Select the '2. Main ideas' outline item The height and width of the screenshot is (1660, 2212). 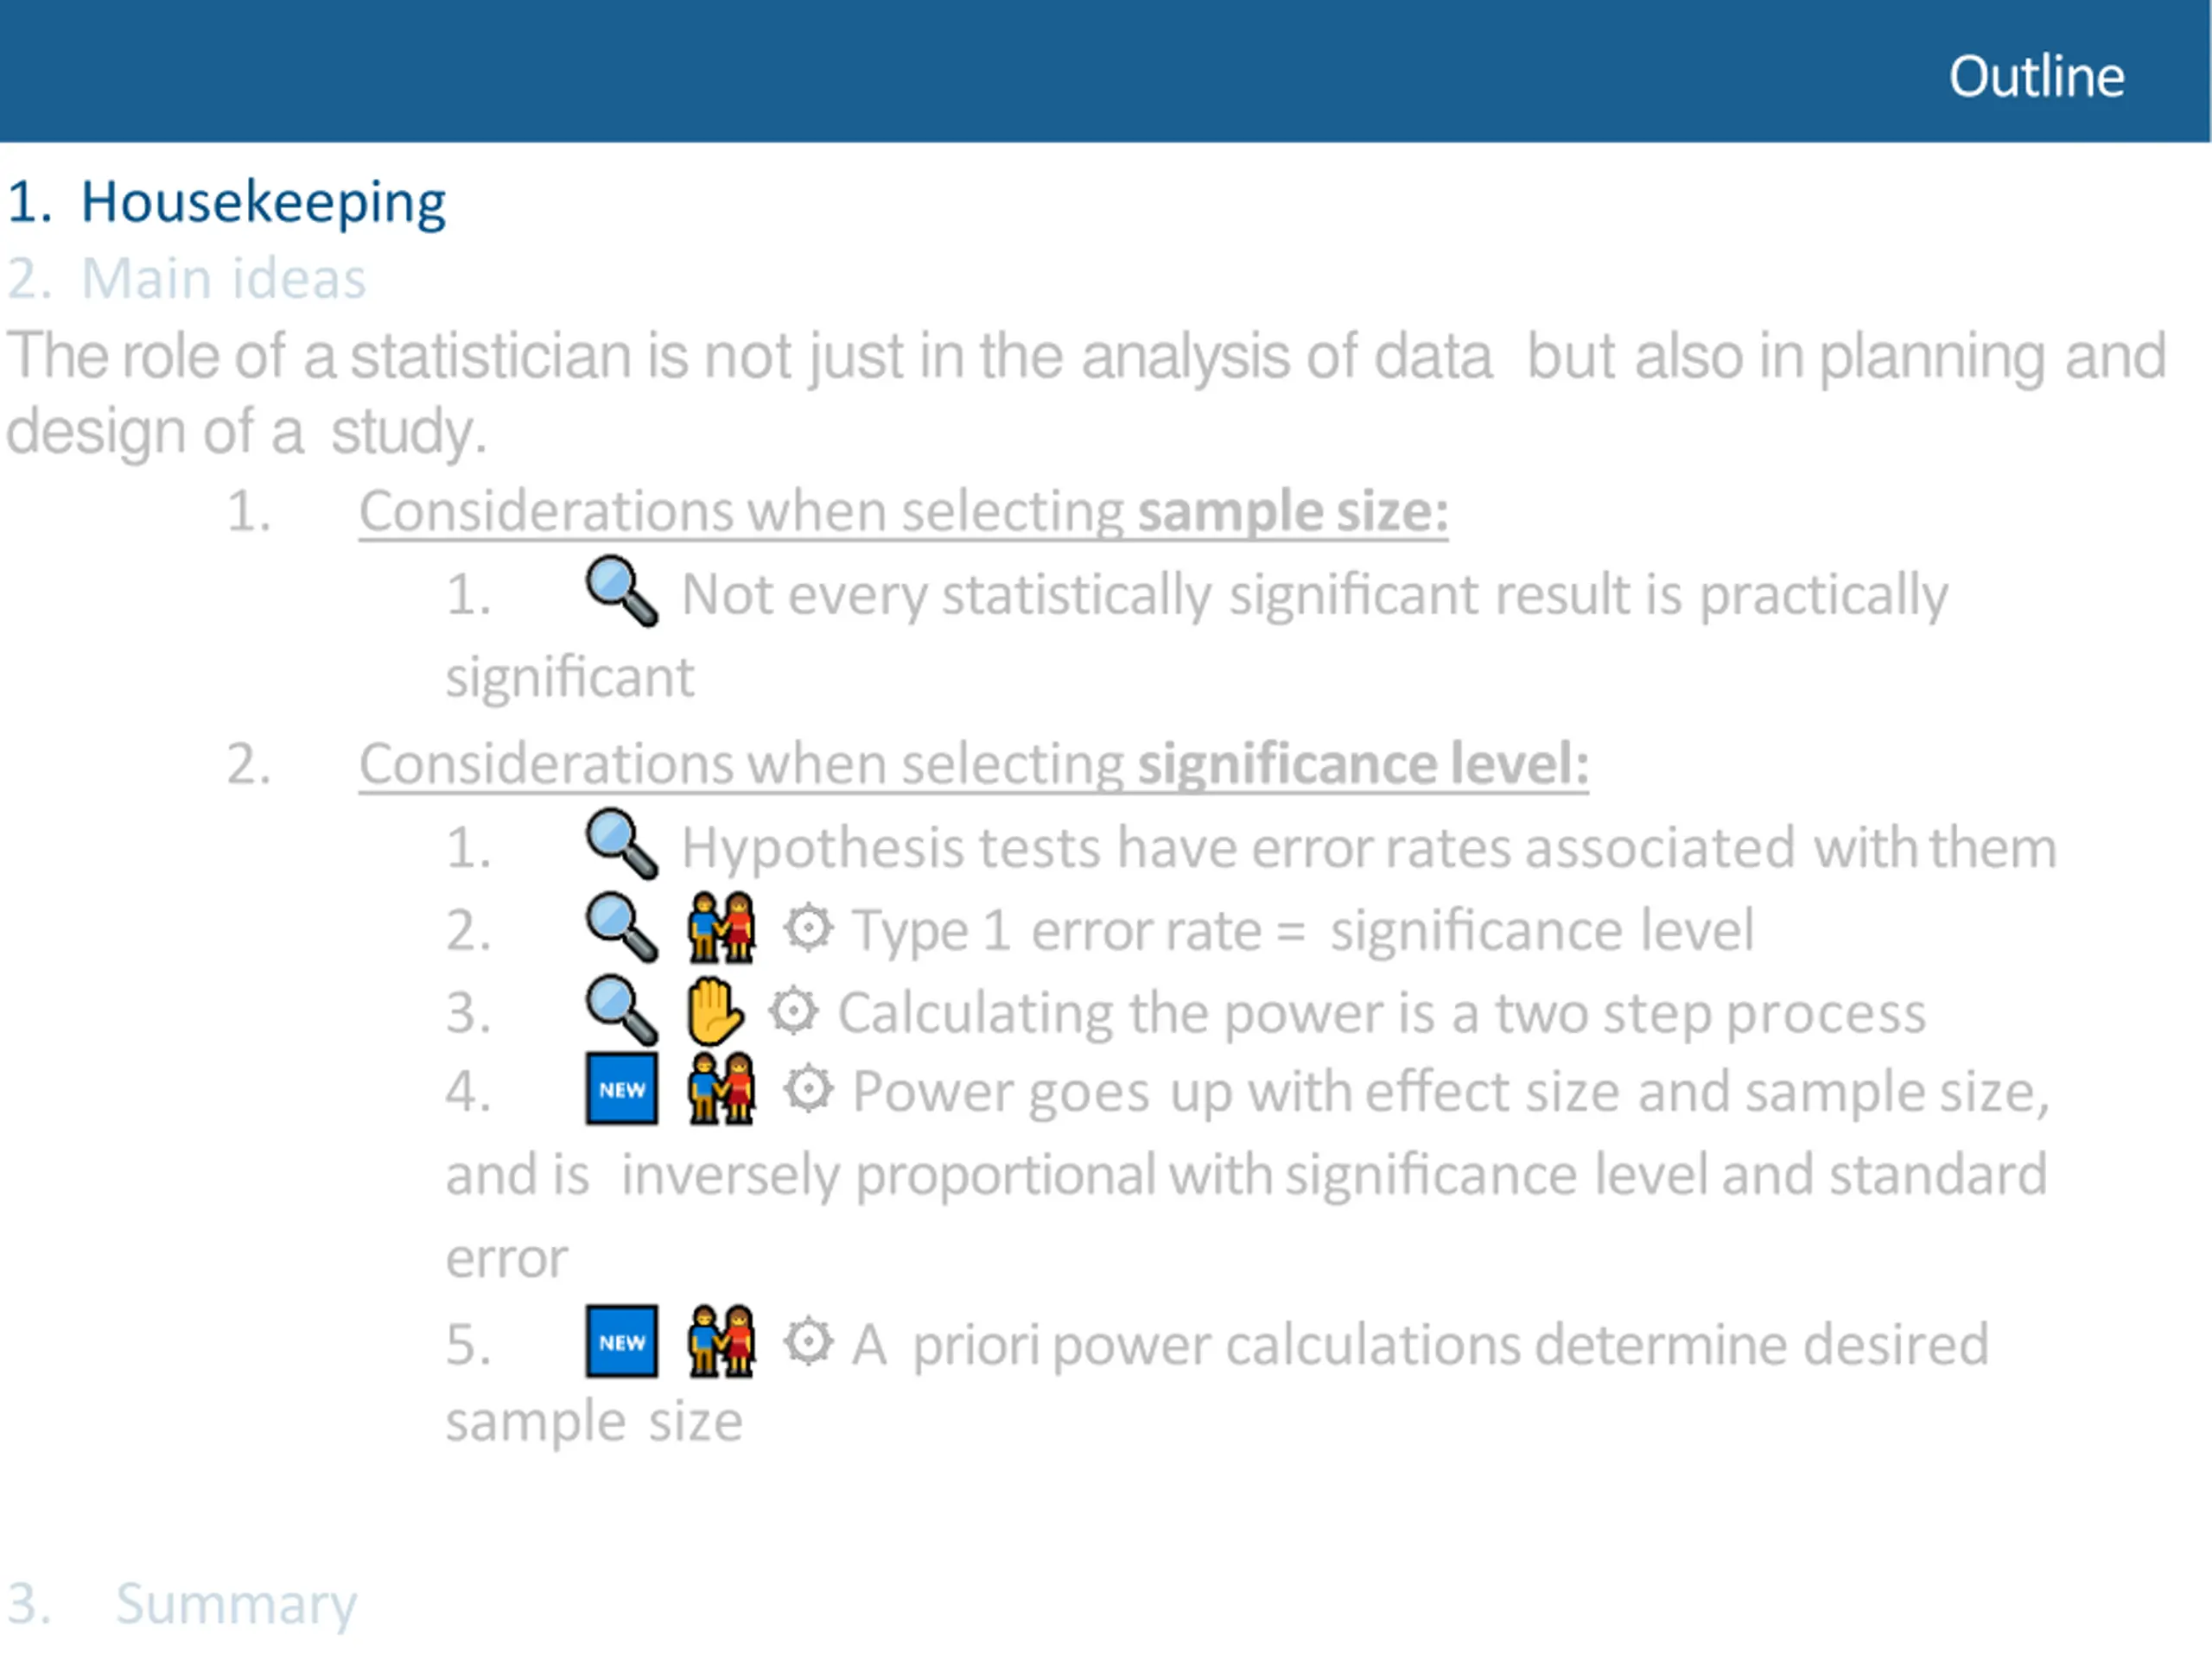[x=187, y=279]
